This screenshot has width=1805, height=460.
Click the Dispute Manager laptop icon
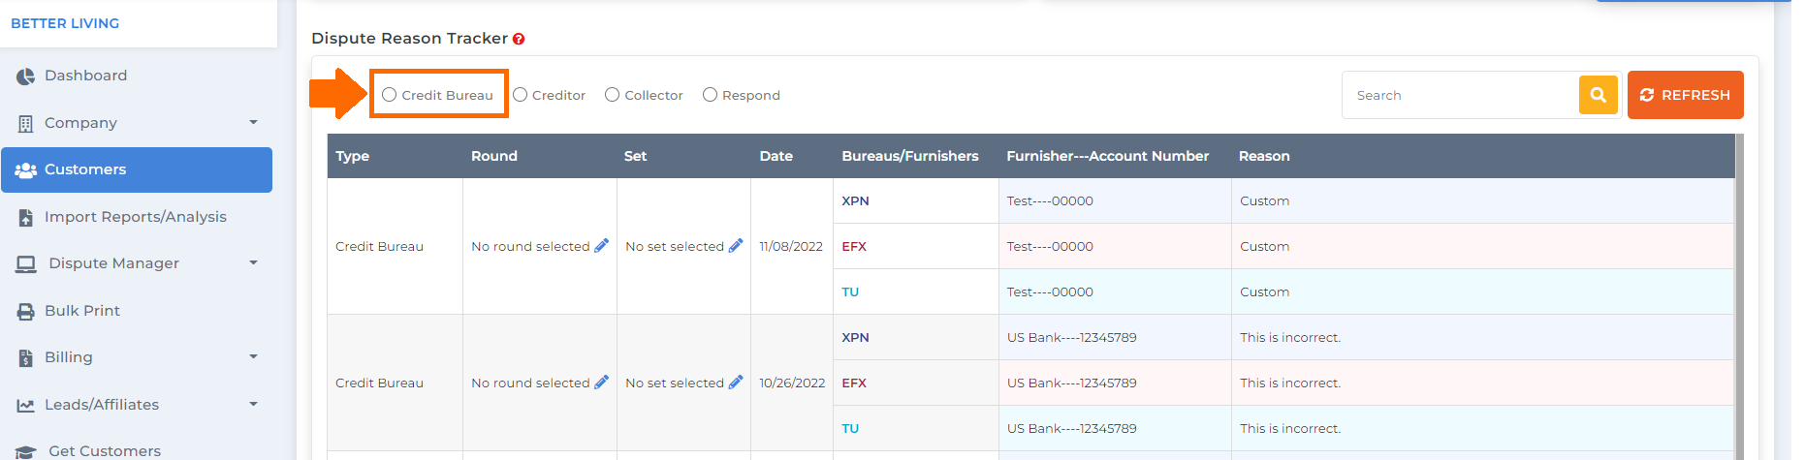pos(26,264)
